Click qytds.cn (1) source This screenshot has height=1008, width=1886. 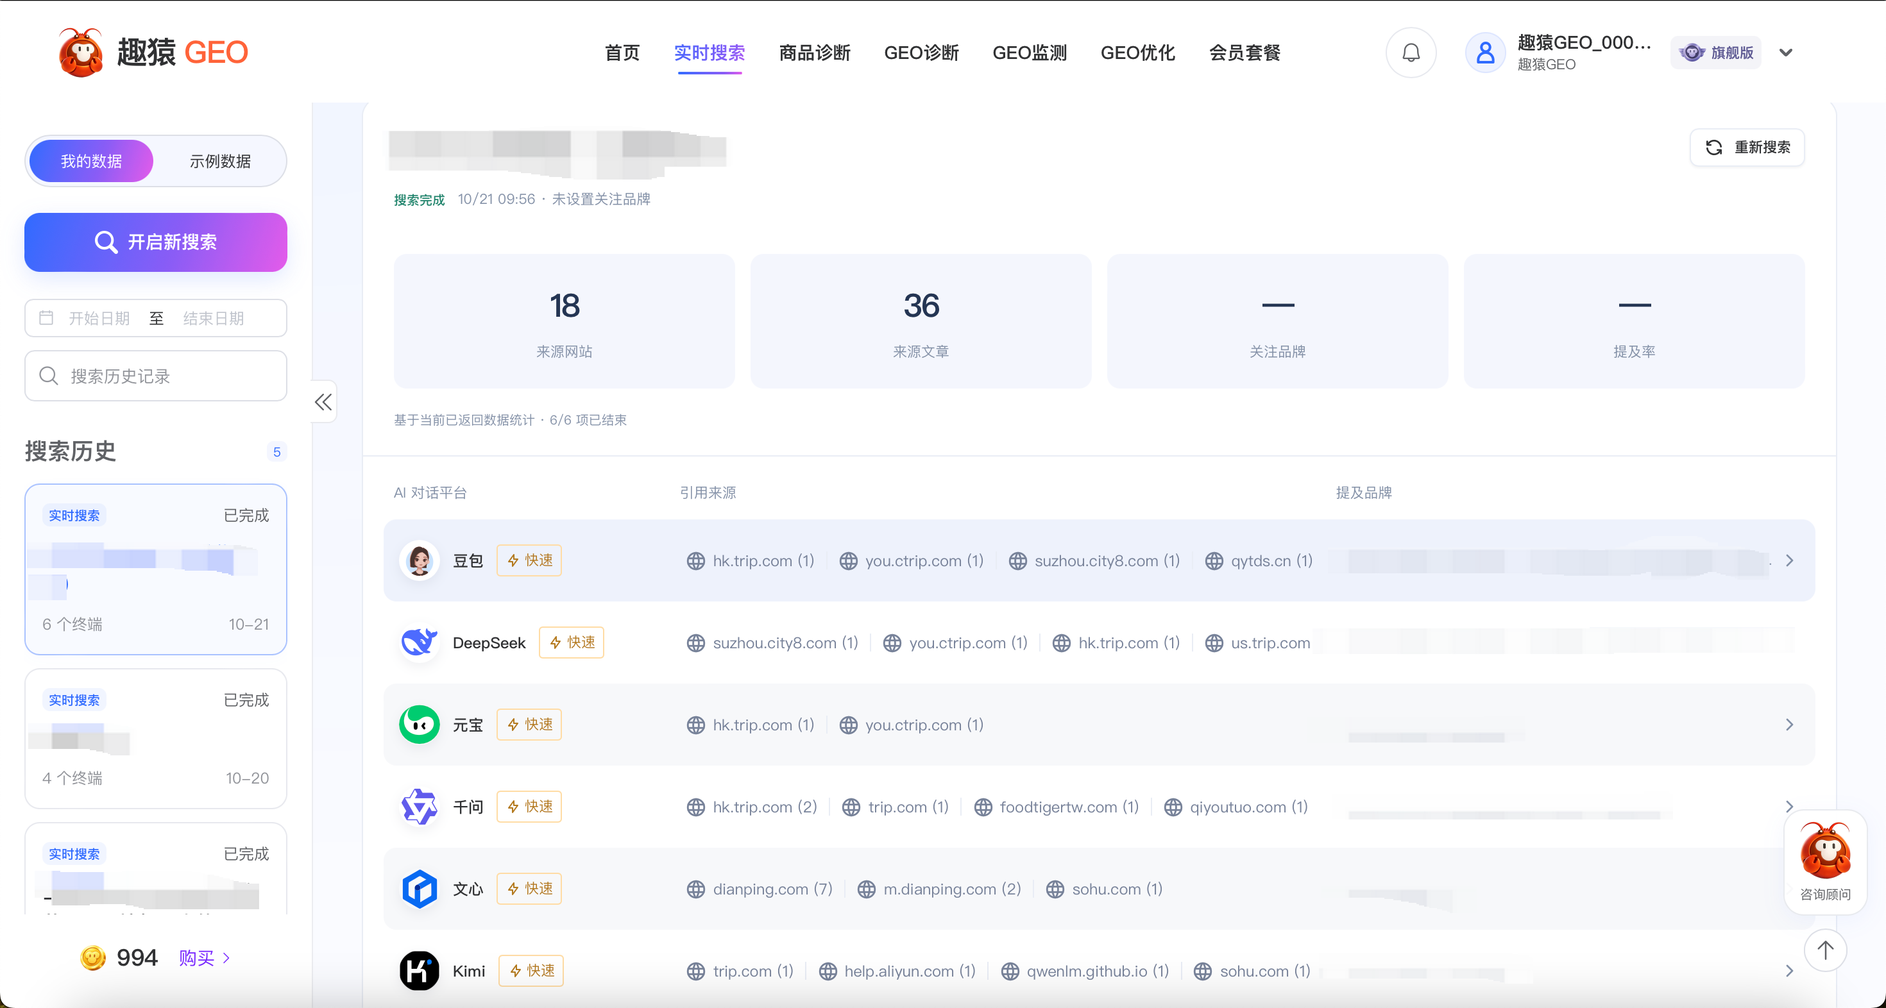point(1259,560)
